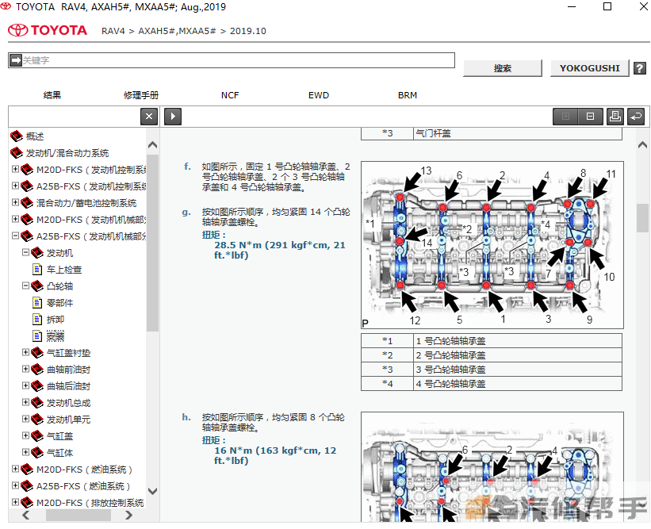651x529 pixels.
Task: Switch to the NCF tab
Action: point(230,95)
